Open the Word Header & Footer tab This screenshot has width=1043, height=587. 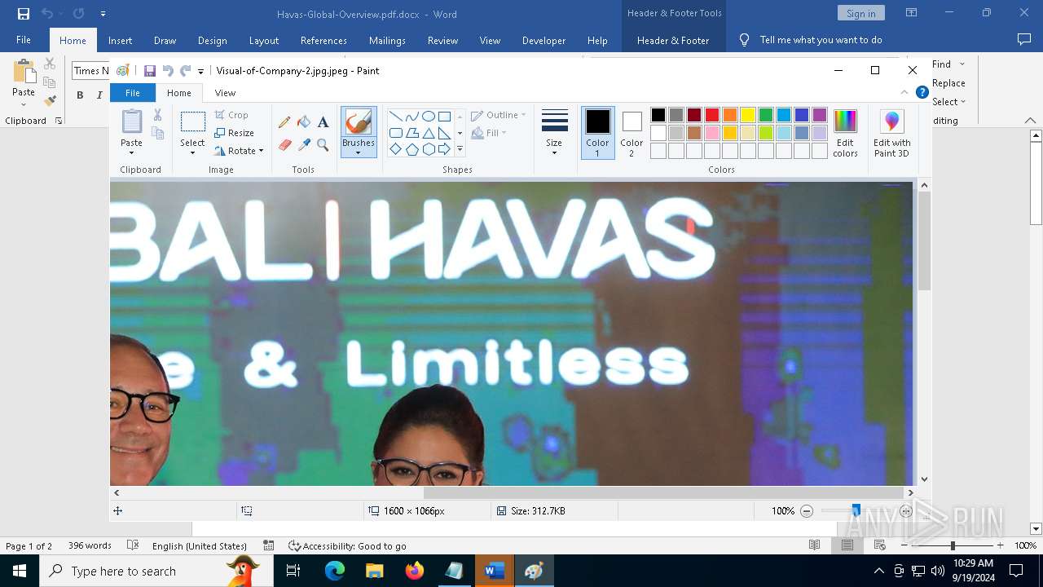click(x=673, y=40)
